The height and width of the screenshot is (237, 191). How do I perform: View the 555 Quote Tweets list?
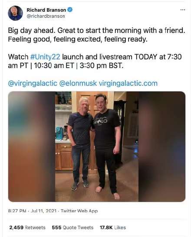pos(72,227)
